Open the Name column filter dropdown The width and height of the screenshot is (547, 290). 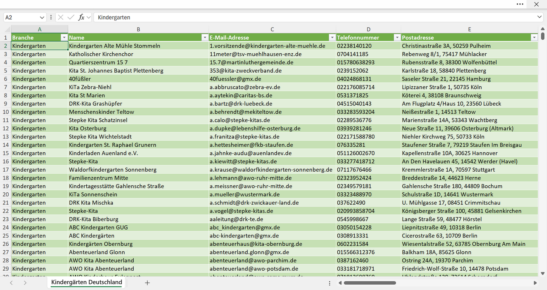pos(205,37)
